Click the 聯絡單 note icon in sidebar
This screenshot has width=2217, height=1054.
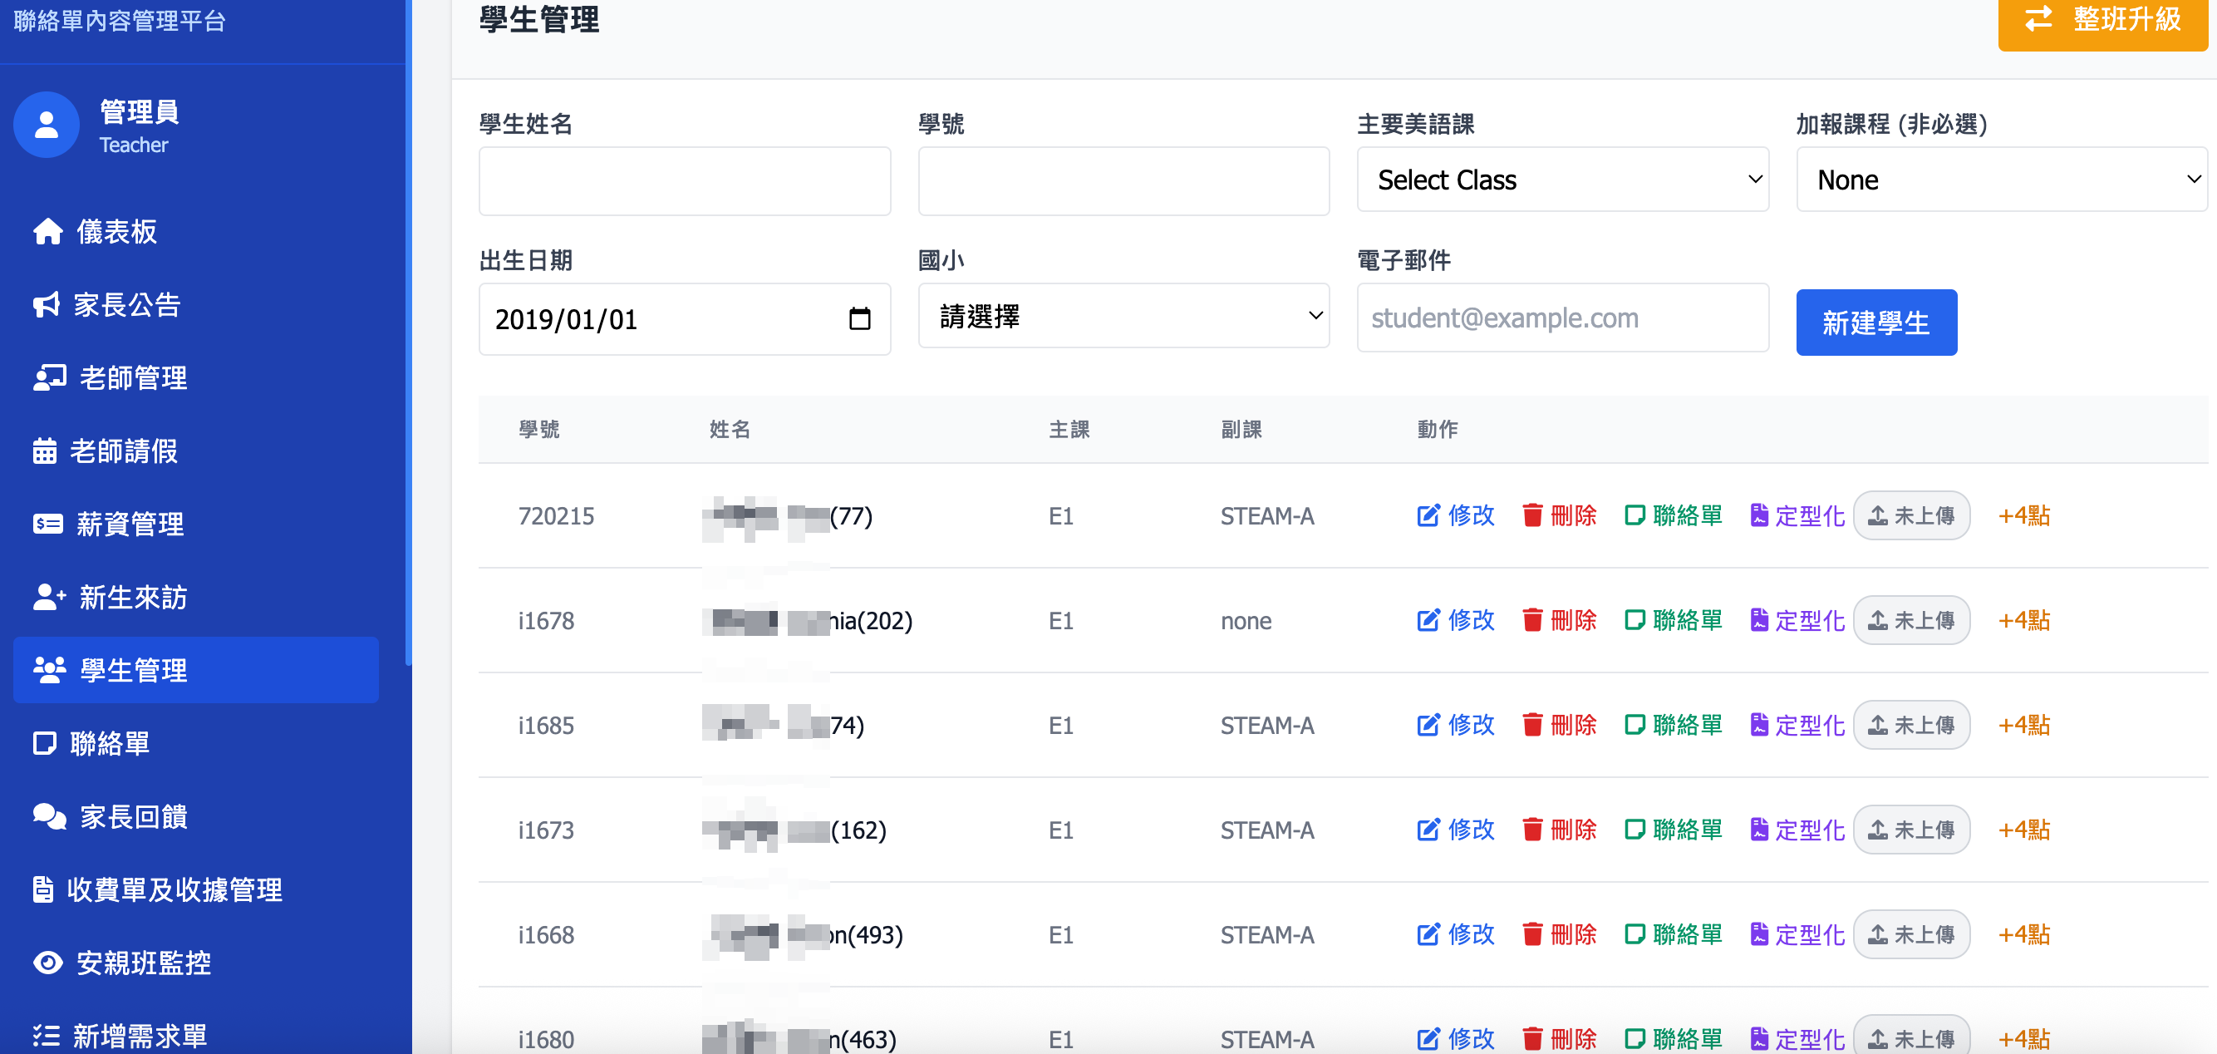45,743
